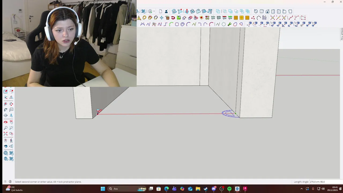Select the Scale tool in left toolbar

(x=5, y=91)
